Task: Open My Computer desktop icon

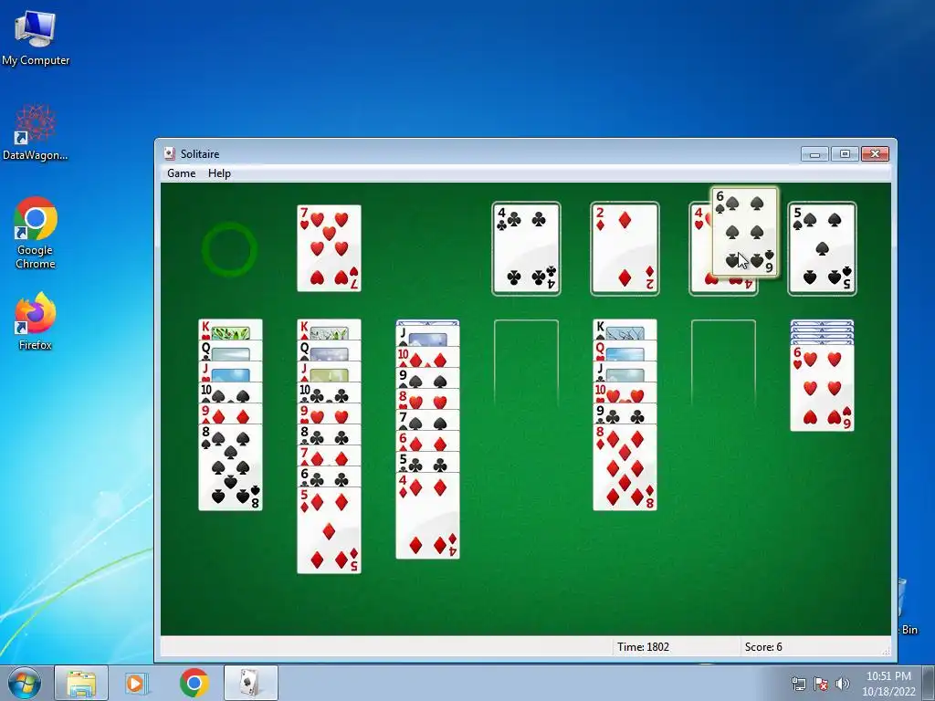Action: click(36, 38)
